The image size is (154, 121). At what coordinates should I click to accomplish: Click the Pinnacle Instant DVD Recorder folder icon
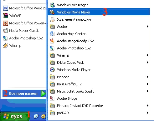point(52,106)
